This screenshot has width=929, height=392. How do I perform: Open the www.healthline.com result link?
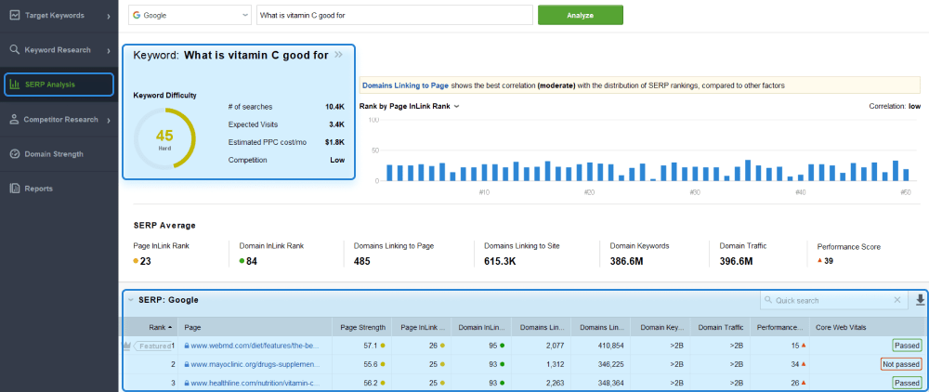coord(255,383)
